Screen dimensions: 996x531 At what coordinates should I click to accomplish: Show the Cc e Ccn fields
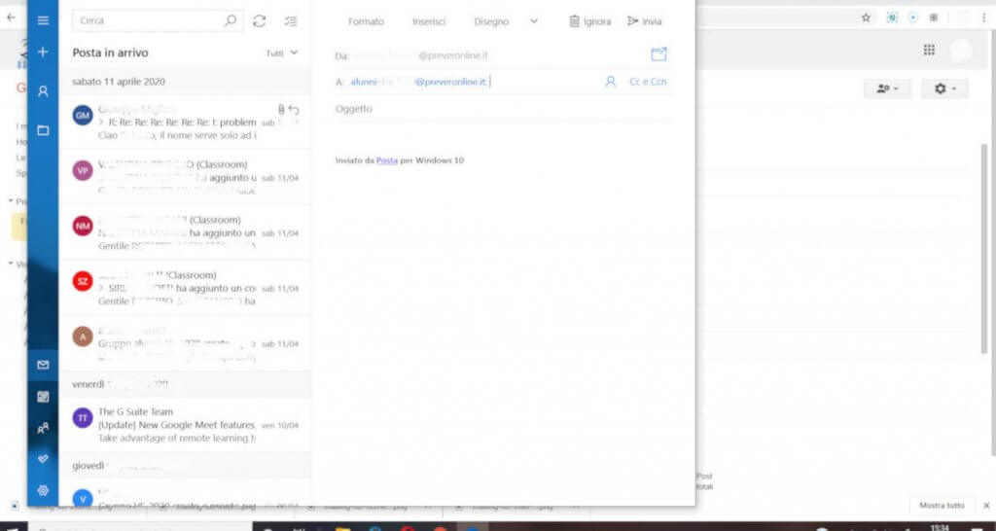tap(648, 83)
